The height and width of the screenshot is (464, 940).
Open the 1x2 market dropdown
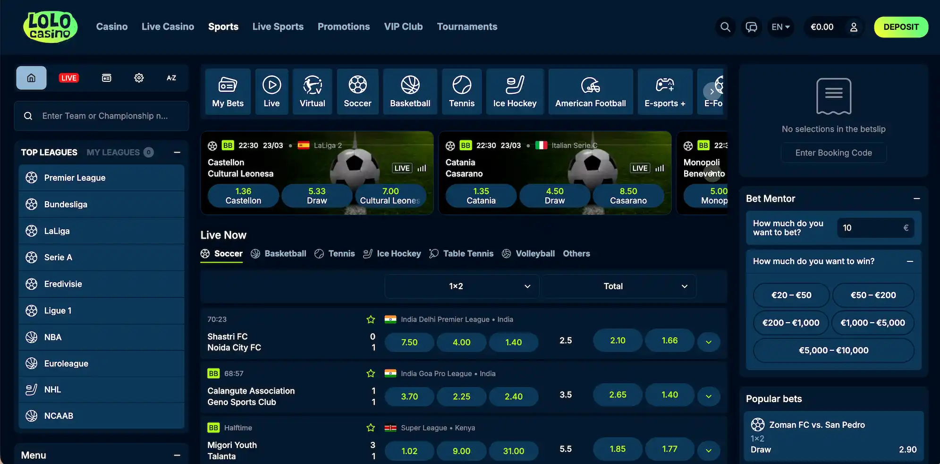tap(462, 286)
